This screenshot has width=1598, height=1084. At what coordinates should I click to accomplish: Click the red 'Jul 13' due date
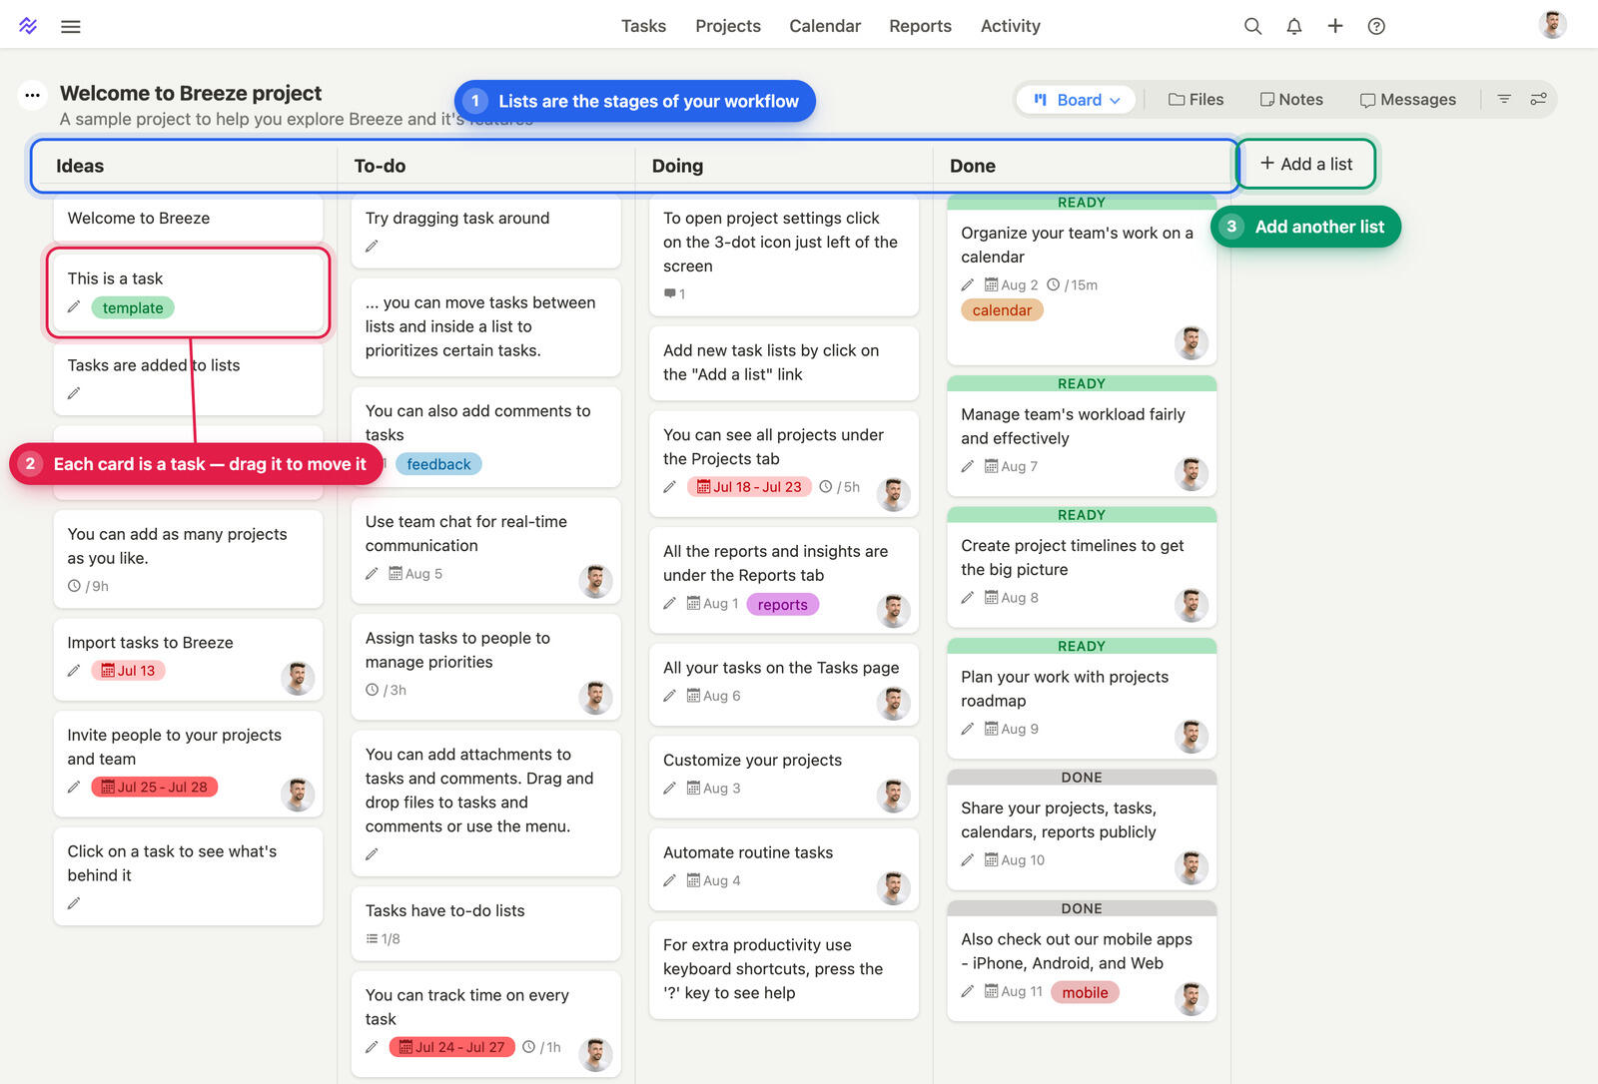coord(128,671)
